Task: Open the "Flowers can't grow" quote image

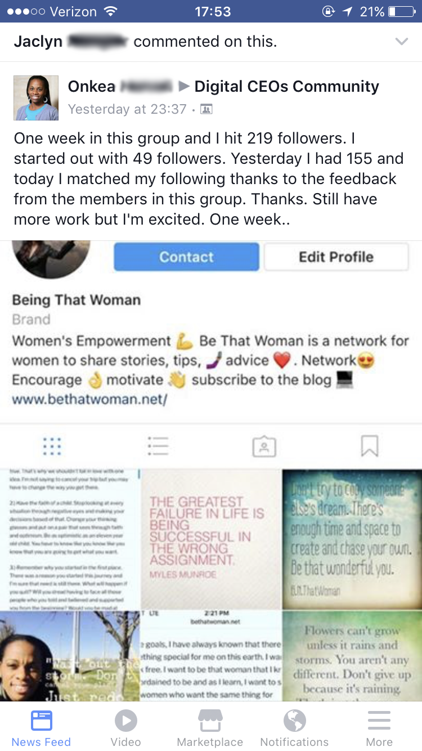Action: pos(352,656)
